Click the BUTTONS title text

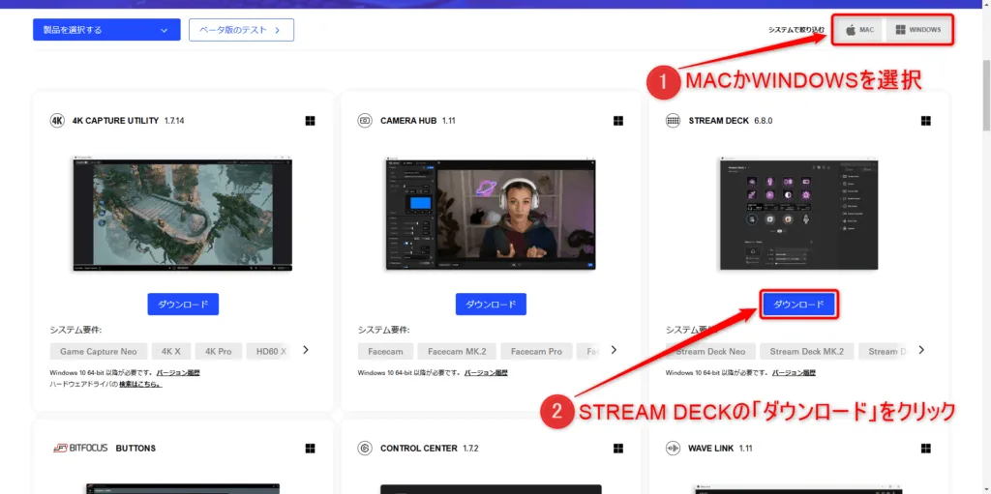[135, 448]
